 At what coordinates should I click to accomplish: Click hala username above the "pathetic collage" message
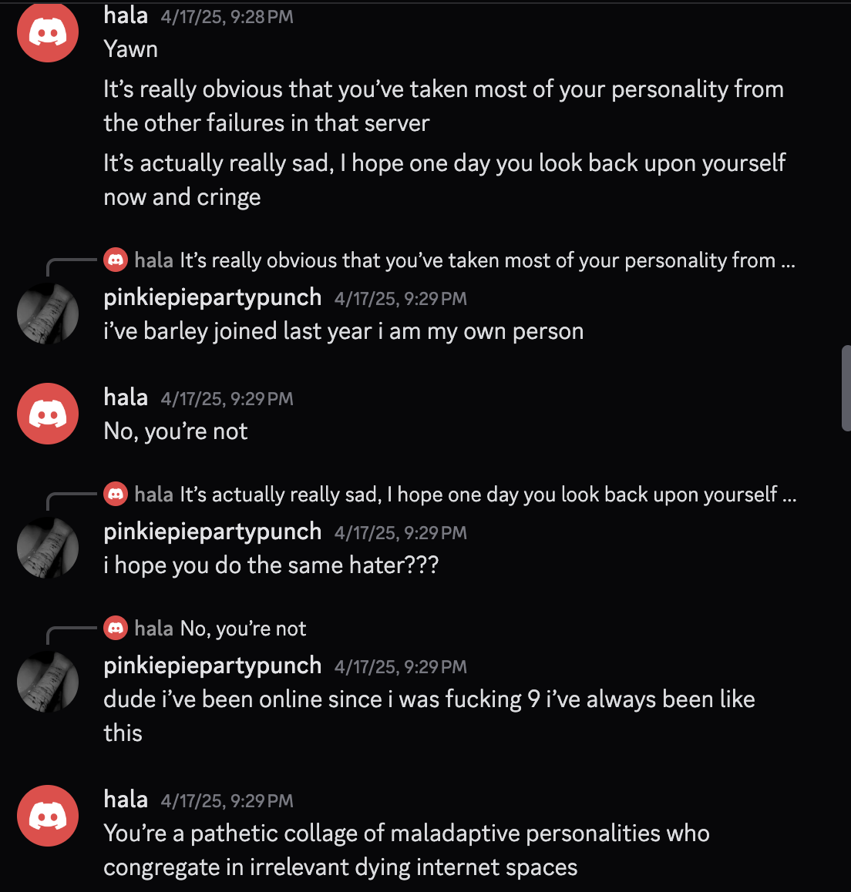(126, 800)
